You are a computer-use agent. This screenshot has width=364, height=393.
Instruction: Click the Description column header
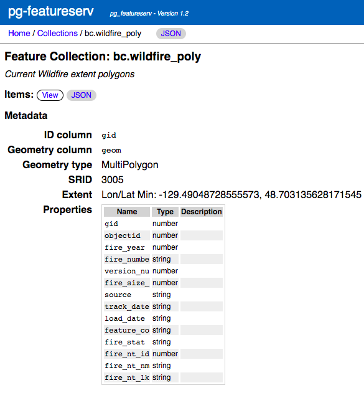[202, 212]
